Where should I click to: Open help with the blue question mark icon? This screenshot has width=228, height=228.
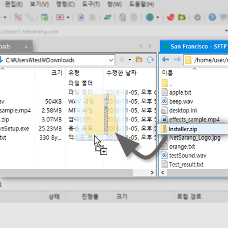(212, 18)
